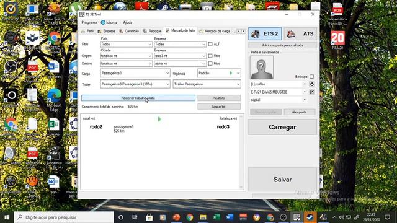The image size is (397, 223).
Task: Enable the ALT checkbox
Action: click(210, 44)
